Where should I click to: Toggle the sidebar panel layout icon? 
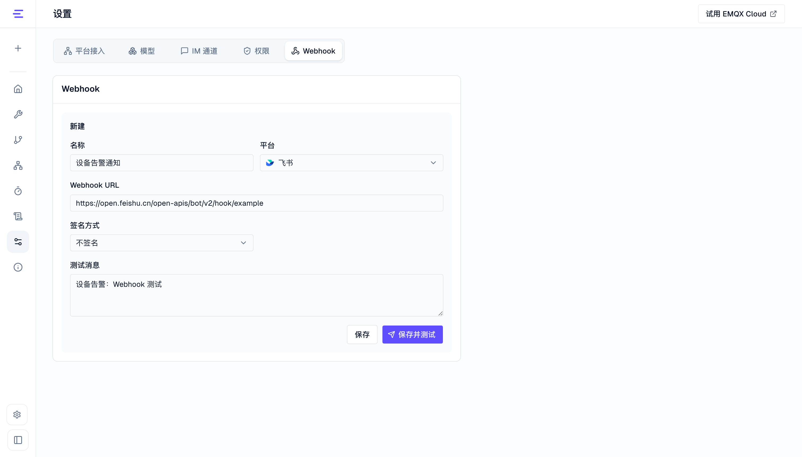[18, 440]
